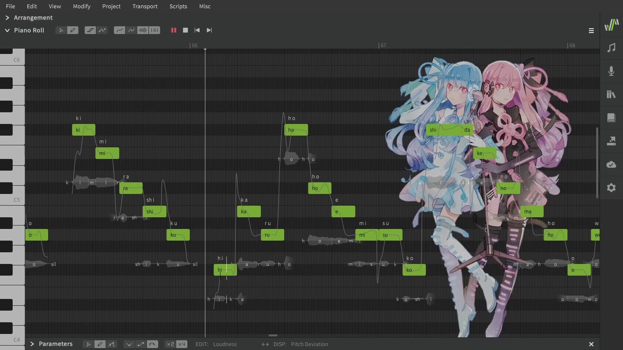Screen dimensions: 623x350
Task: Open the Project menu
Action: 111,6
